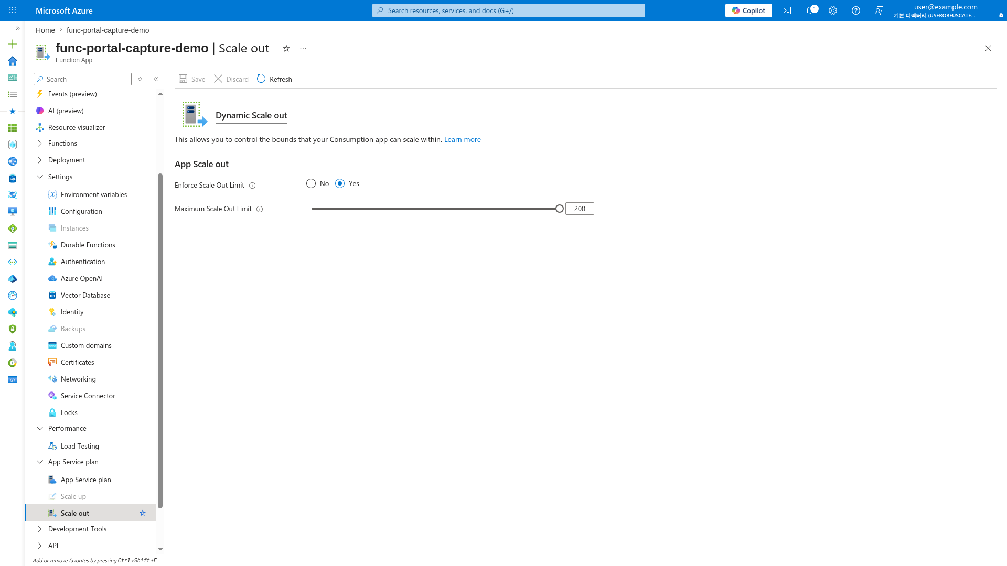1007x566 pixels.
Task: Collapse the resource menu with double chevron
Action: (156, 79)
